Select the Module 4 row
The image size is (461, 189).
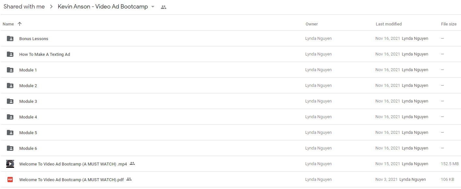coord(230,117)
